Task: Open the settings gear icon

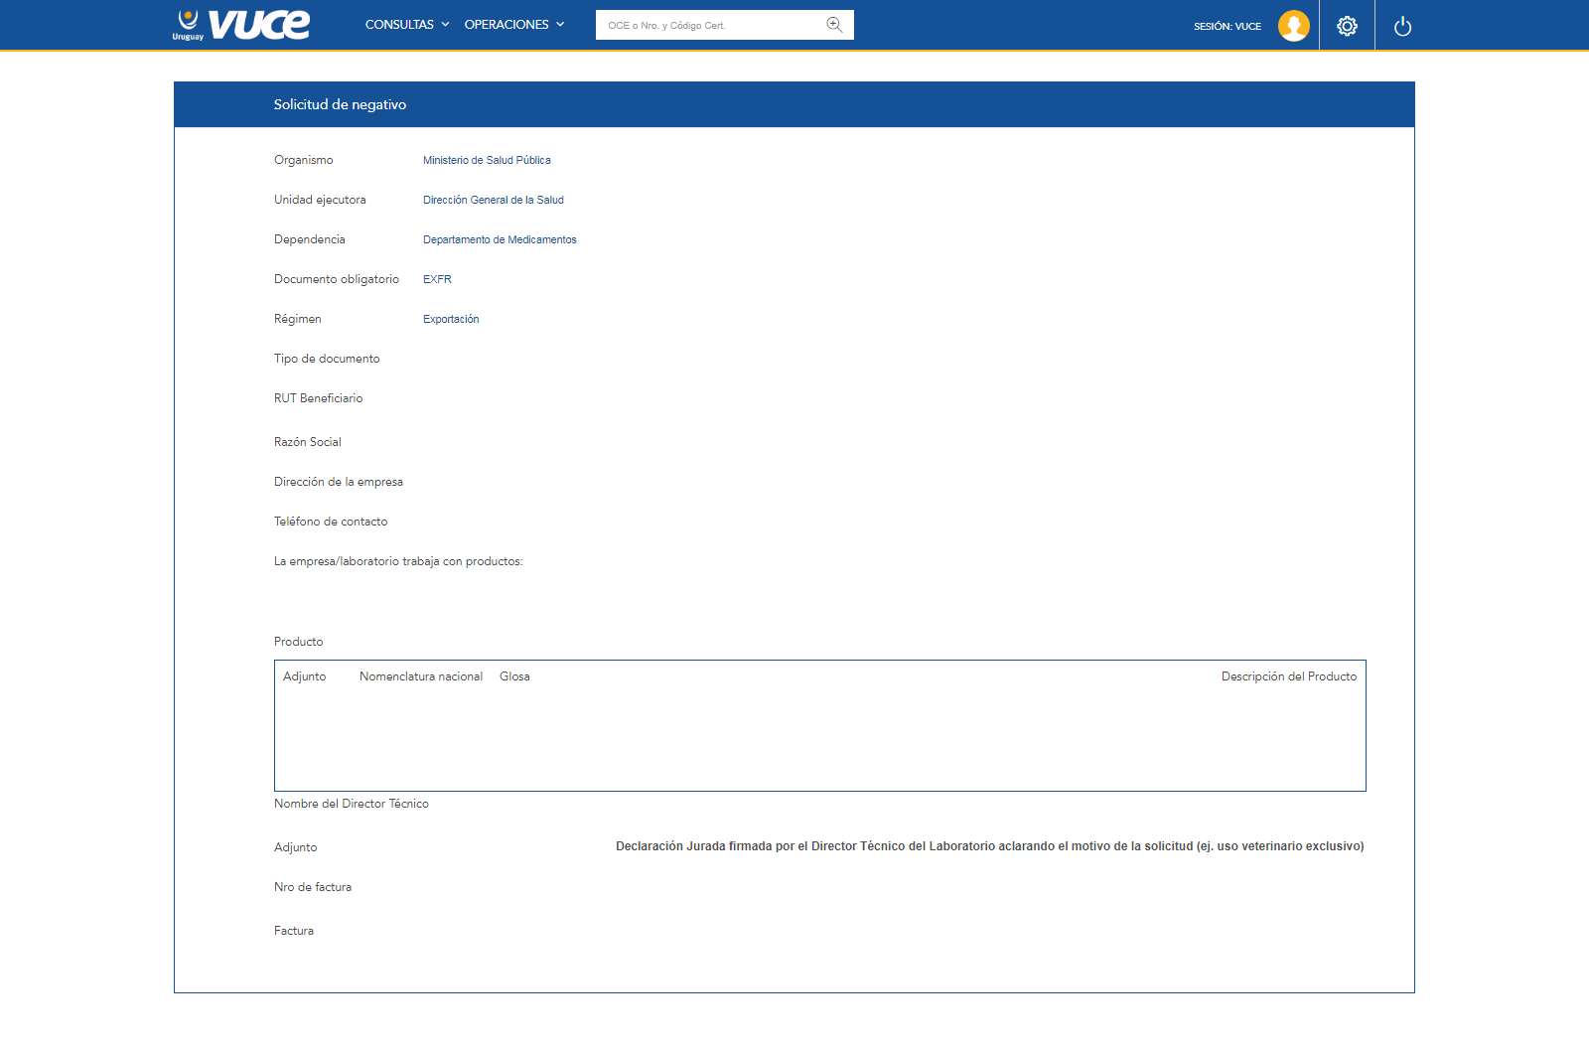Action: (1347, 26)
